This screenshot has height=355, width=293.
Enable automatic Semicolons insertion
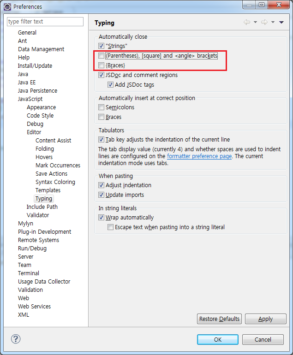(102, 107)
